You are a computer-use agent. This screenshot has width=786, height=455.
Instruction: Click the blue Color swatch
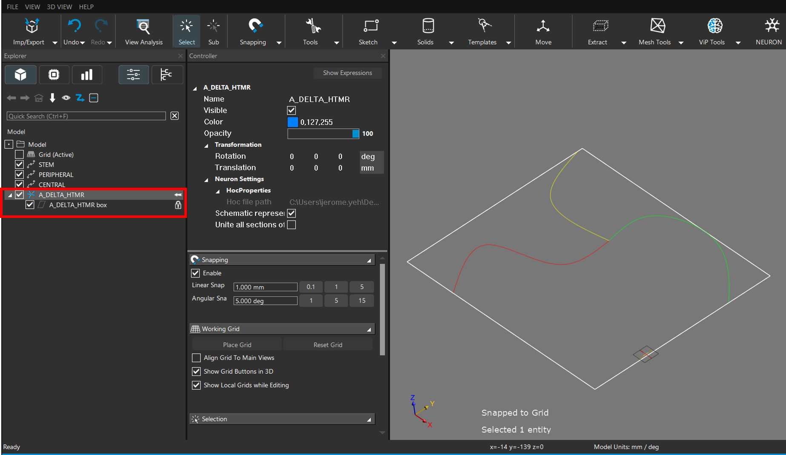(x=293, y=122)
